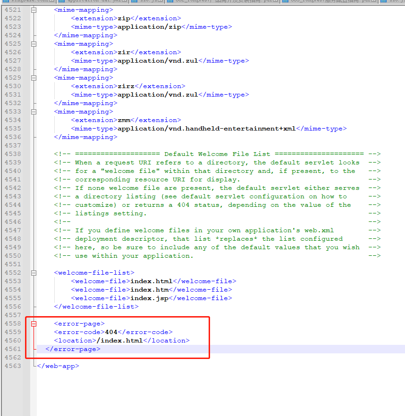Image resolution: width=405 pixels, height=416 pixels.
Task: Collapse the zirz mime-mapping fold at line 4529
Action: [x=34, y=78]
